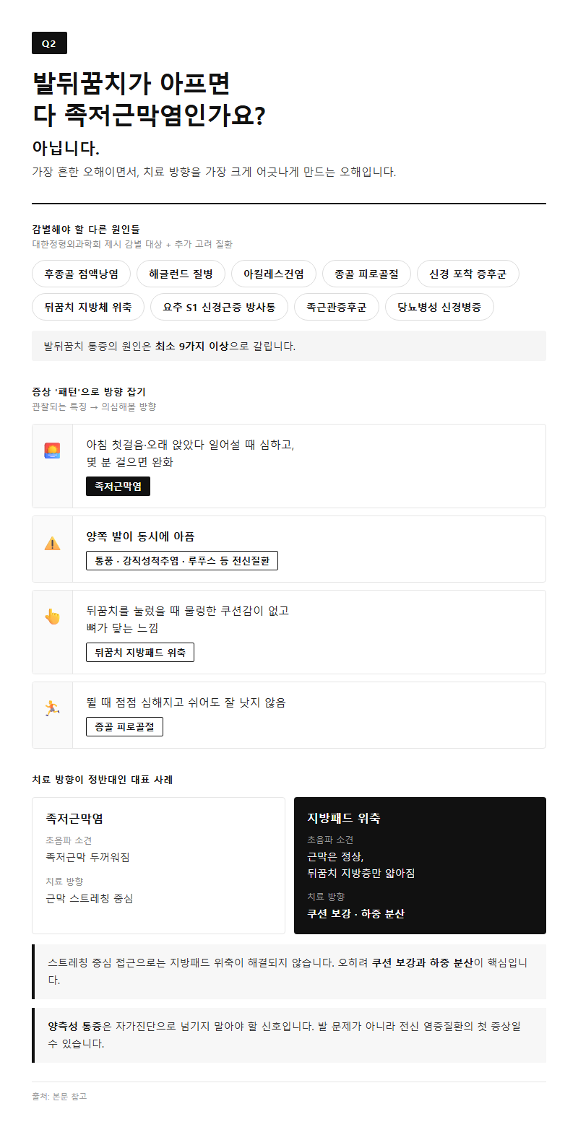578x1140 pixels.
Task: Click 초음파 소견 label in white card
Action: click(69, 840)
